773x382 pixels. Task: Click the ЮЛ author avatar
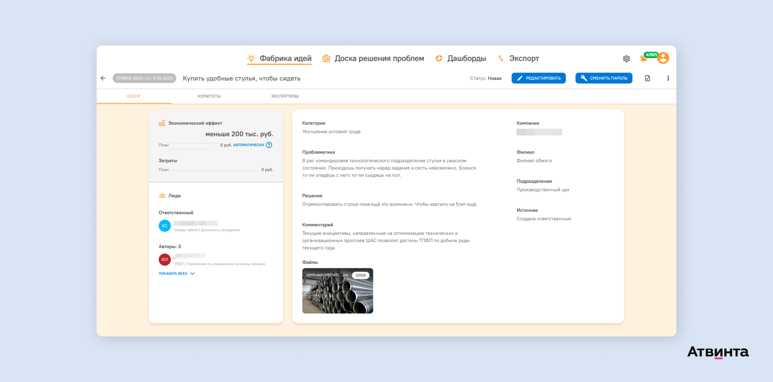(165, 260)
